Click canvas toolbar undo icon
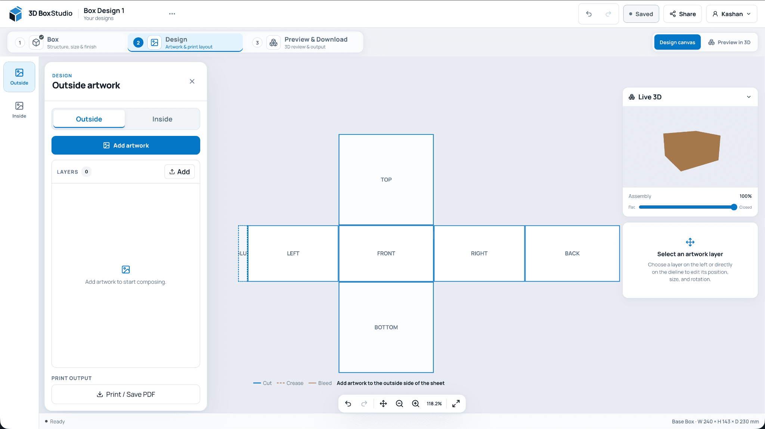Screen dimensions: 765x429 coord(348,404)
